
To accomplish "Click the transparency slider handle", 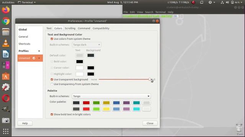I will pyautogui.click(x=150, y=80).
